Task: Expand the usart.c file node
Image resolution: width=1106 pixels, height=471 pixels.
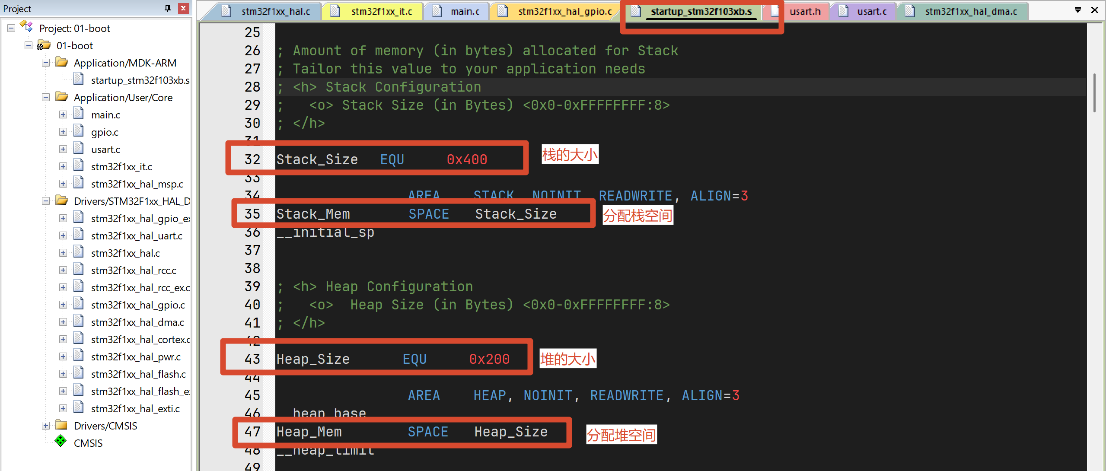Action: tap(63, 149)
